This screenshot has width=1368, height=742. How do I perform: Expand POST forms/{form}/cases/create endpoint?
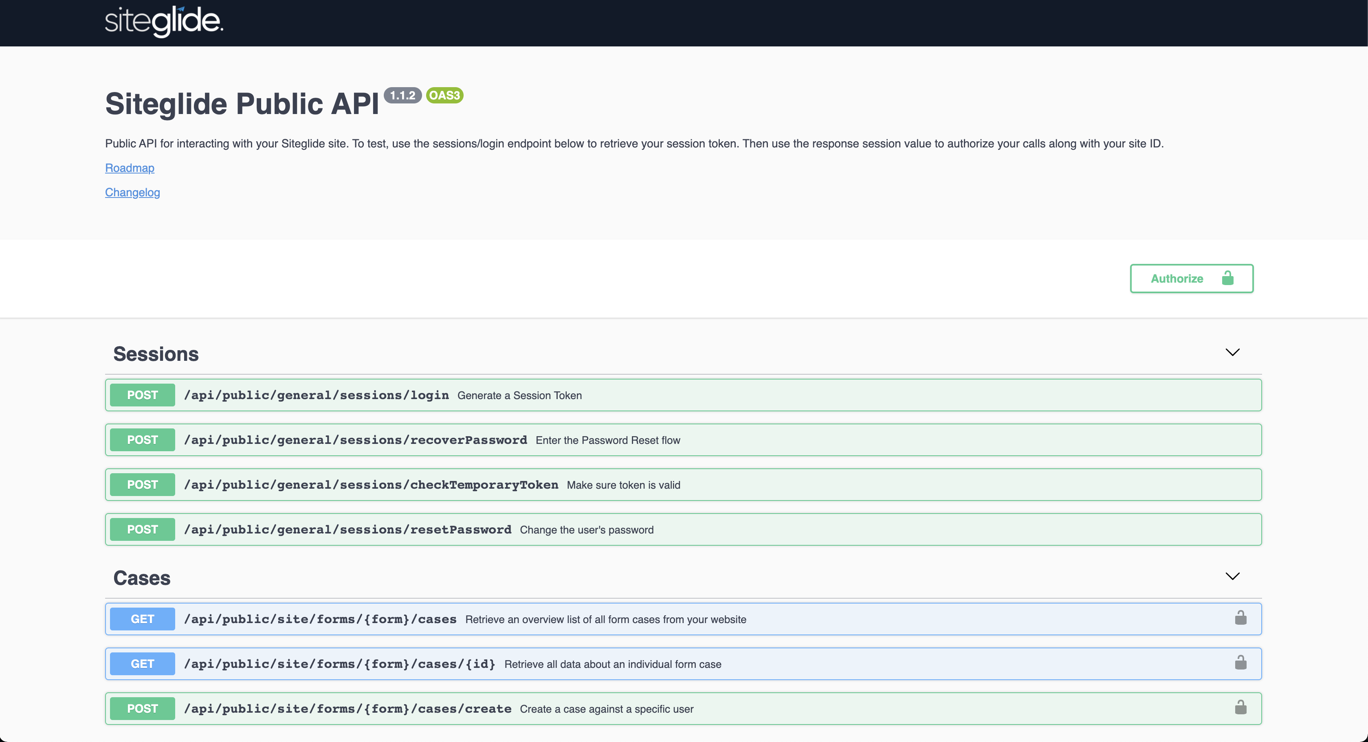click(x=683, y=709)
